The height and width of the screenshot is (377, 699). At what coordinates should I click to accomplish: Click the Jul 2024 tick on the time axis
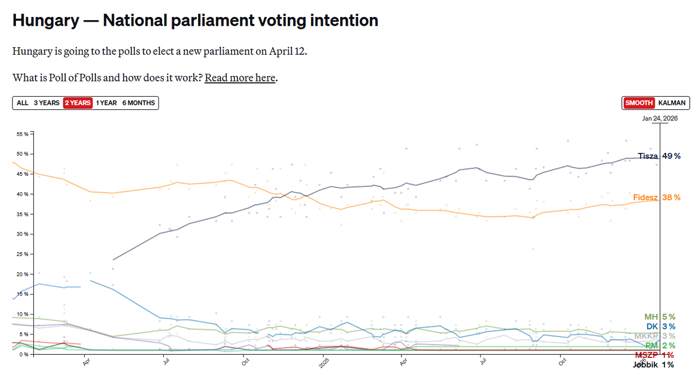164,362
